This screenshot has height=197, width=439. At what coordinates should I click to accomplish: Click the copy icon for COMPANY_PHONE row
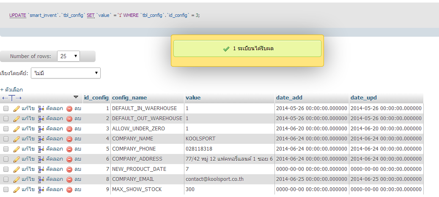coord(41,149)
